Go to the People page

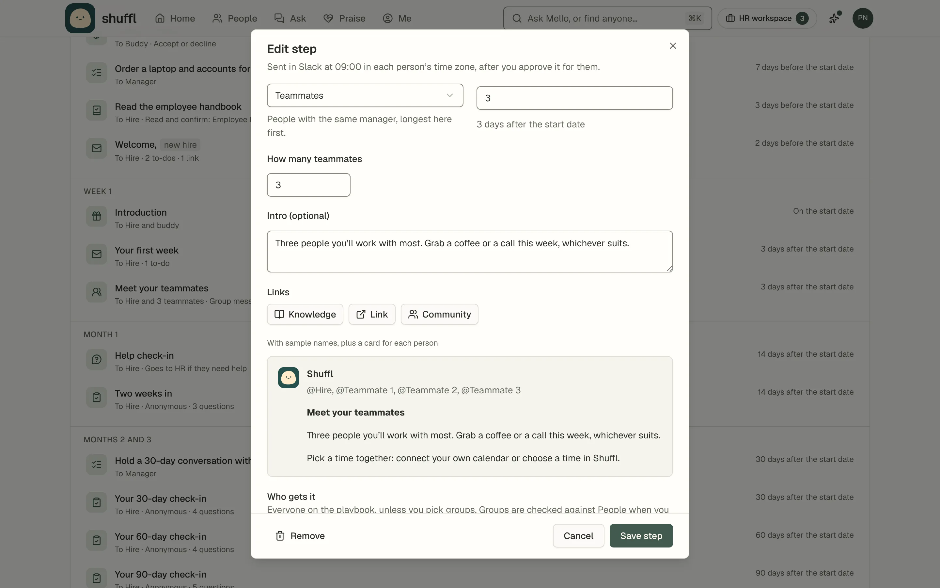pos(235,18)
